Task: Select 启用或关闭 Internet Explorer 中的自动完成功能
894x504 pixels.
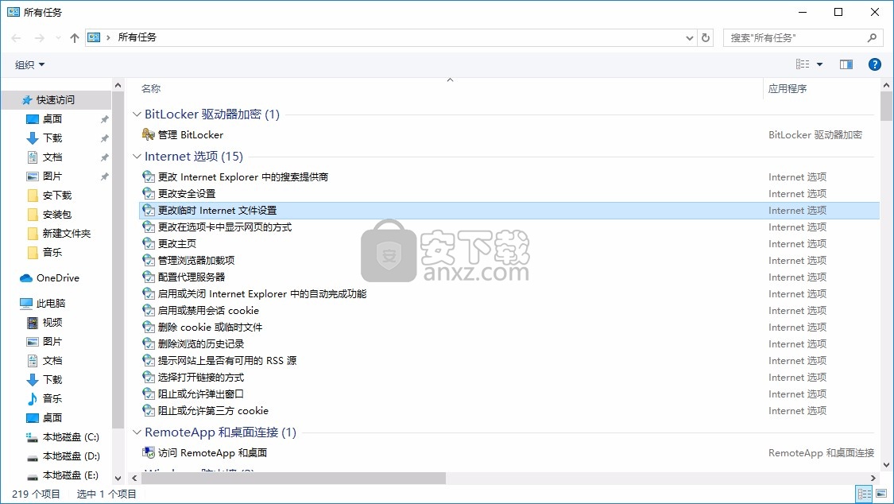Action: tap(262, 293)
